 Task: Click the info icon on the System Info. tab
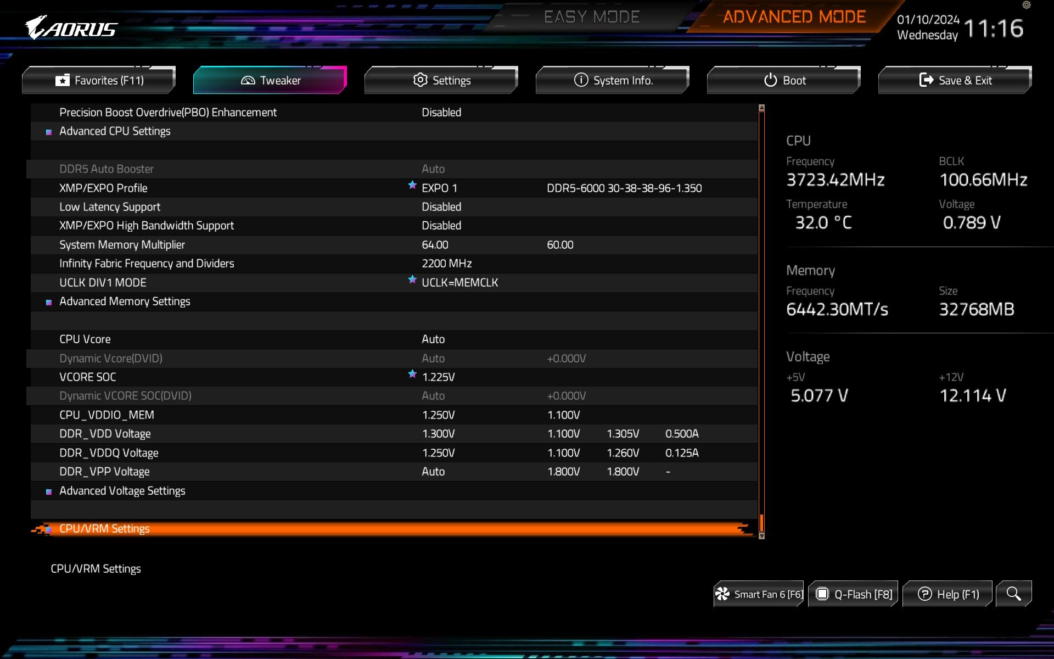pyautogui.click(x=581, y=80)
